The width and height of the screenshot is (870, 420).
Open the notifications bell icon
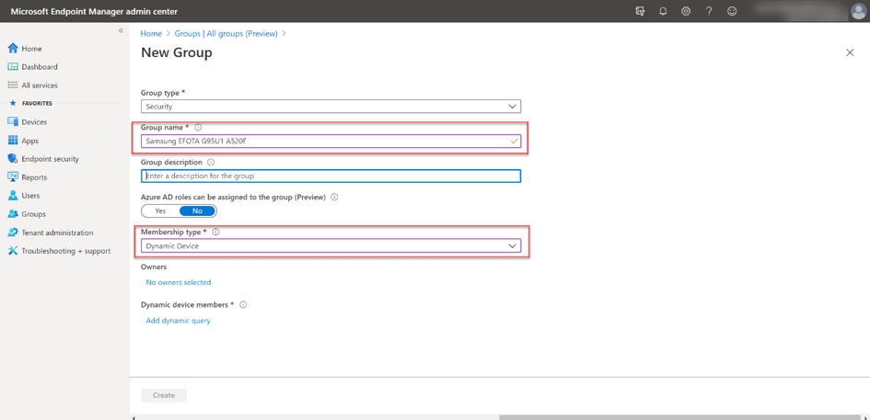[663, 11]
